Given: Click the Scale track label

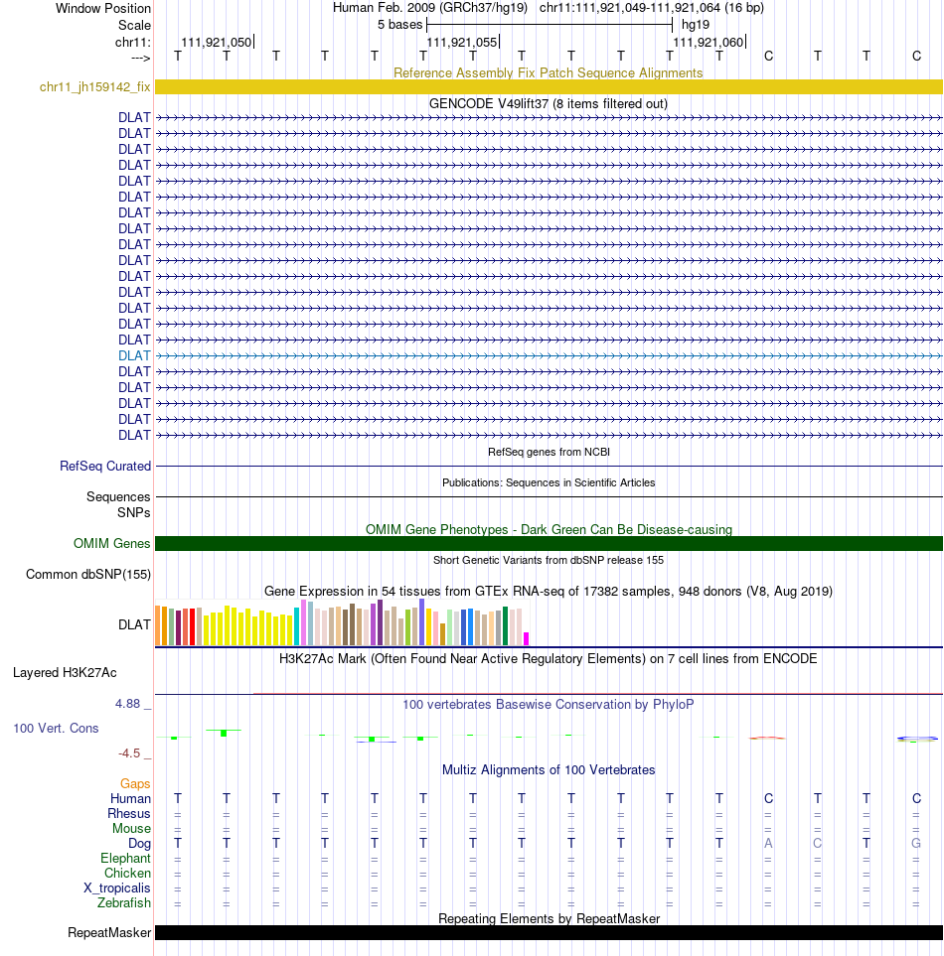Looking at the screenshot, I should [x=135, y=25].
